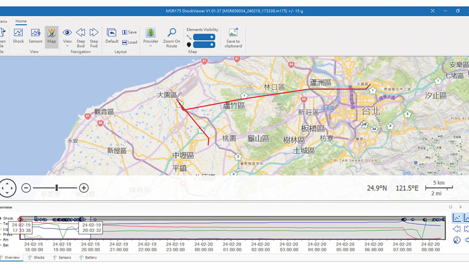Click overview rewind double-arrow icon
This screenshot has height=270, width=469.
coord(457,229)
